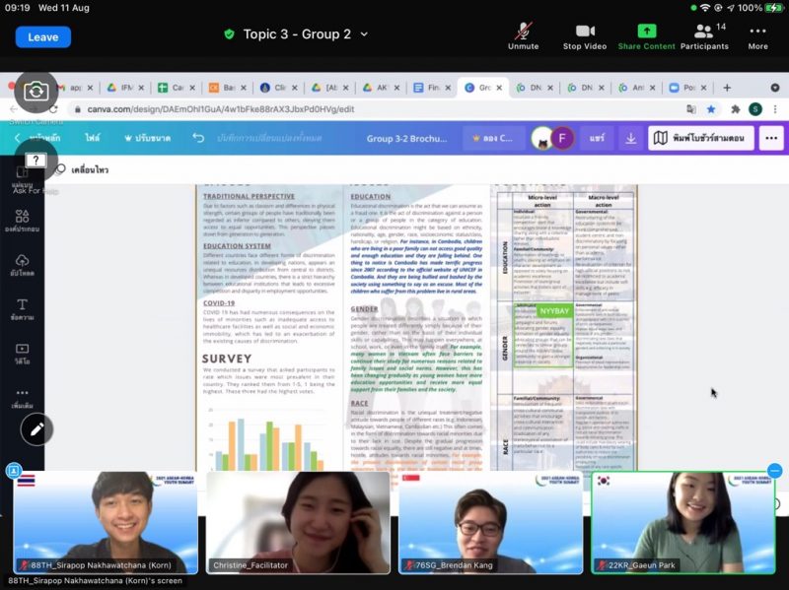The width and height of the screenshot is (789, 590).
Task: Leave the Zoom meeting
Action: [x=42, y=36]
